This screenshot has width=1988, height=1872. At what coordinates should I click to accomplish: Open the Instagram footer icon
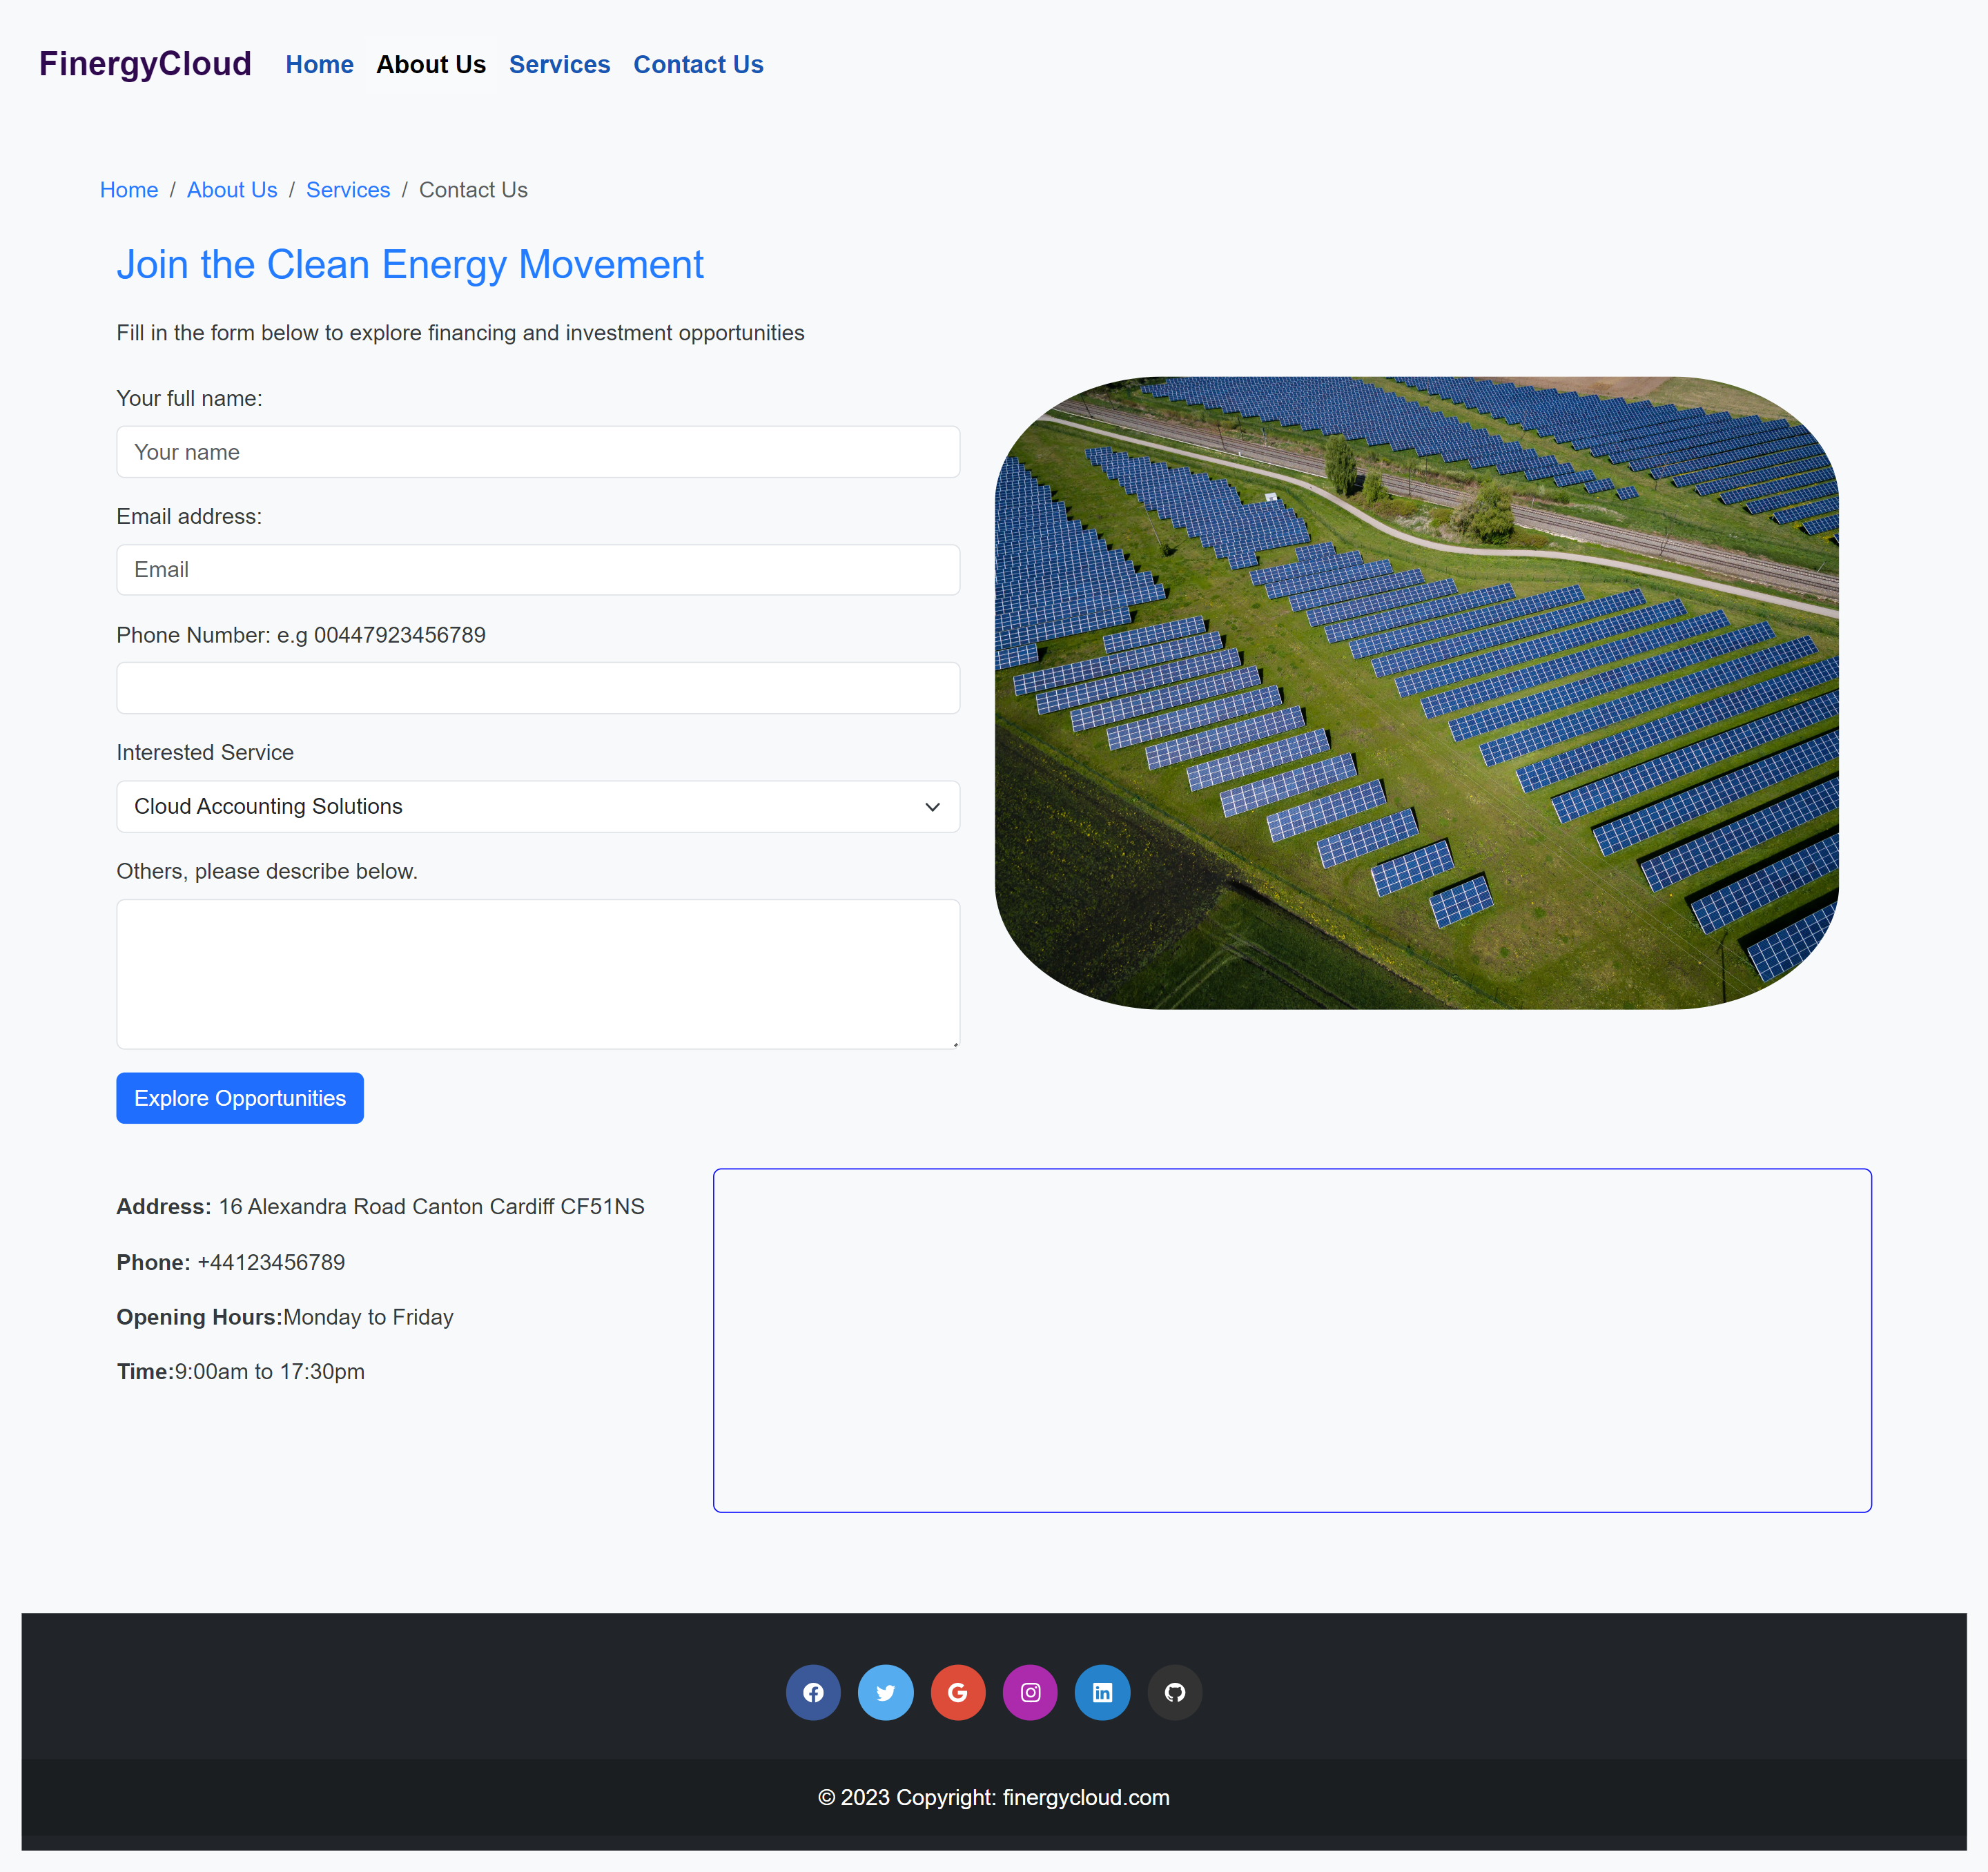1030,1692
